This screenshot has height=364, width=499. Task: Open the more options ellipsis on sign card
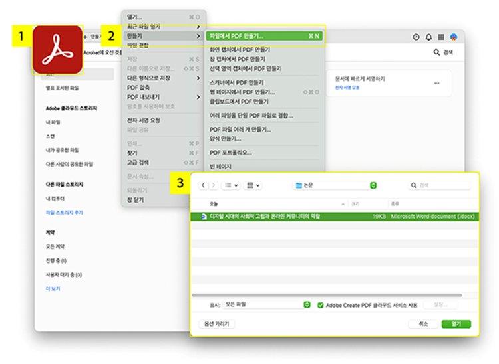tap(437, 83)
